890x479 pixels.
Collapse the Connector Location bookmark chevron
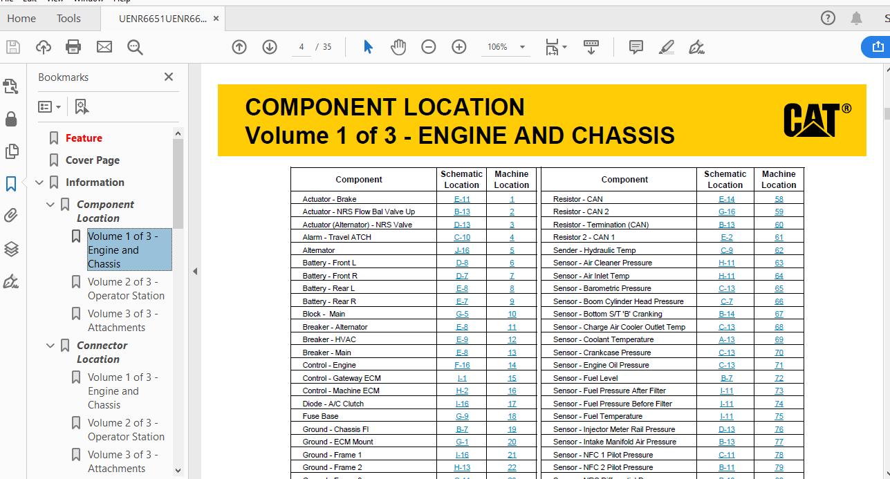coord(50,346)
